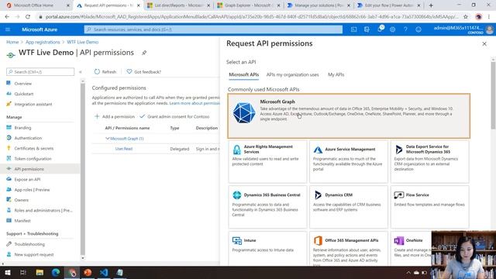Open the help question mark icon
Screen dimensions: 496x279
point(405,29)
